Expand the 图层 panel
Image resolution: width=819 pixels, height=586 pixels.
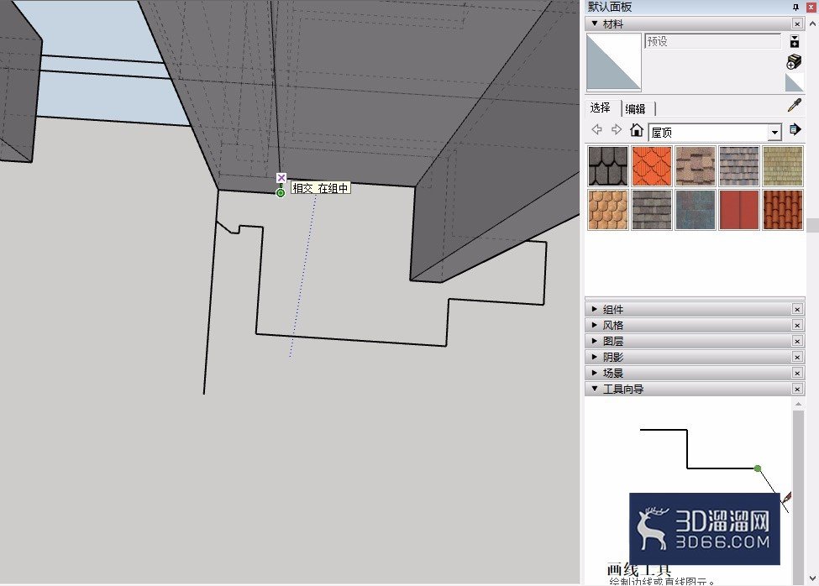click(x=595, y=341)
